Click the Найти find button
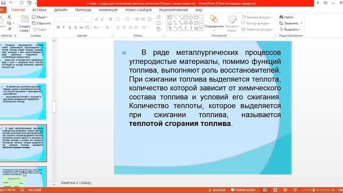The width and height of the screenshot is (343, 193). click(x=286, y=17)
